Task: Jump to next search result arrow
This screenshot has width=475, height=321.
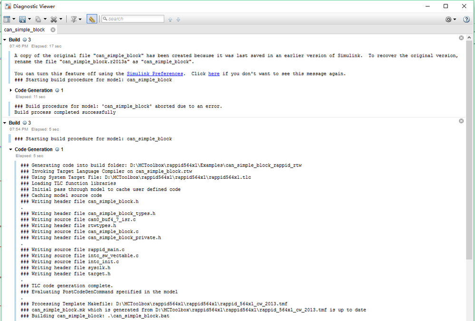Action: (x=178, y=19)
